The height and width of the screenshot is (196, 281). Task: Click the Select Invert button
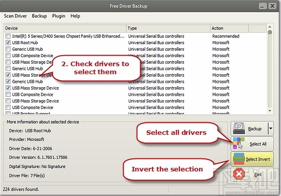click(x=252, y=159)
